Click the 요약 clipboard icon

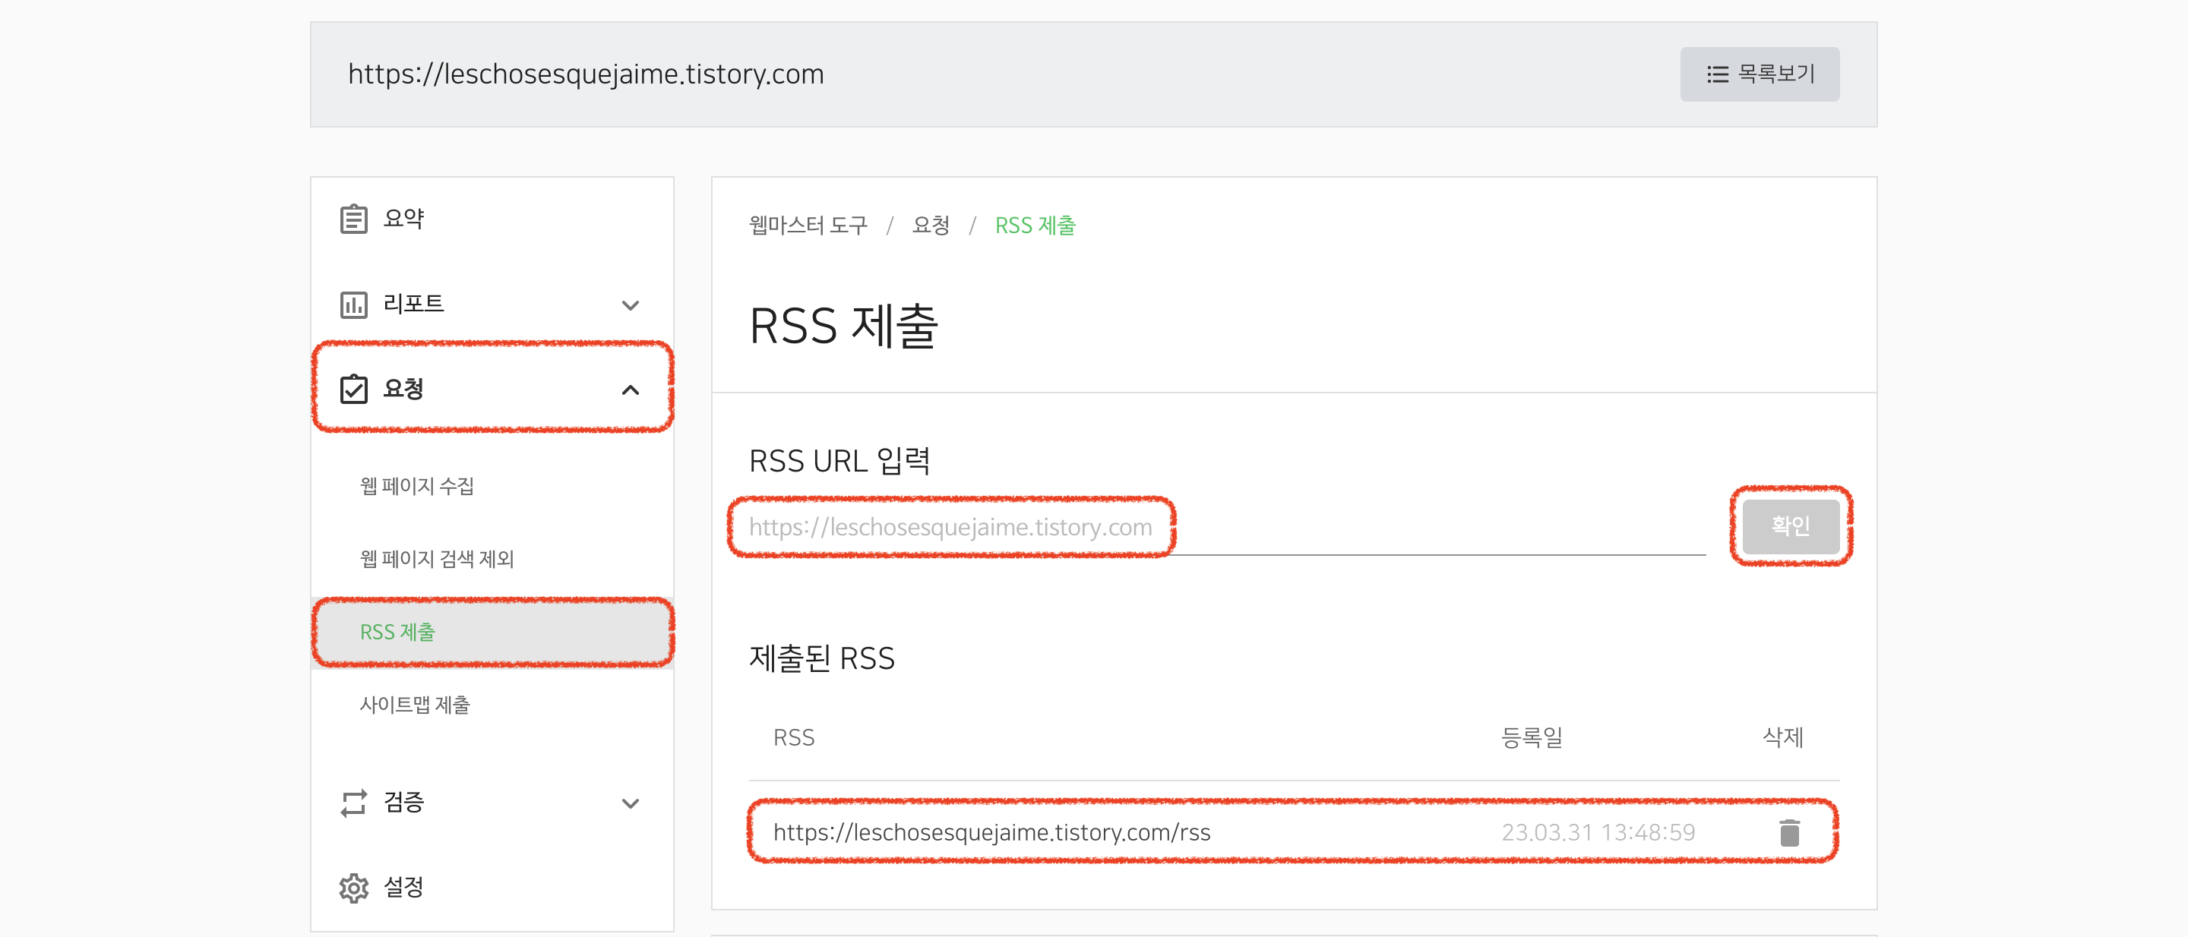coord(353,219)
